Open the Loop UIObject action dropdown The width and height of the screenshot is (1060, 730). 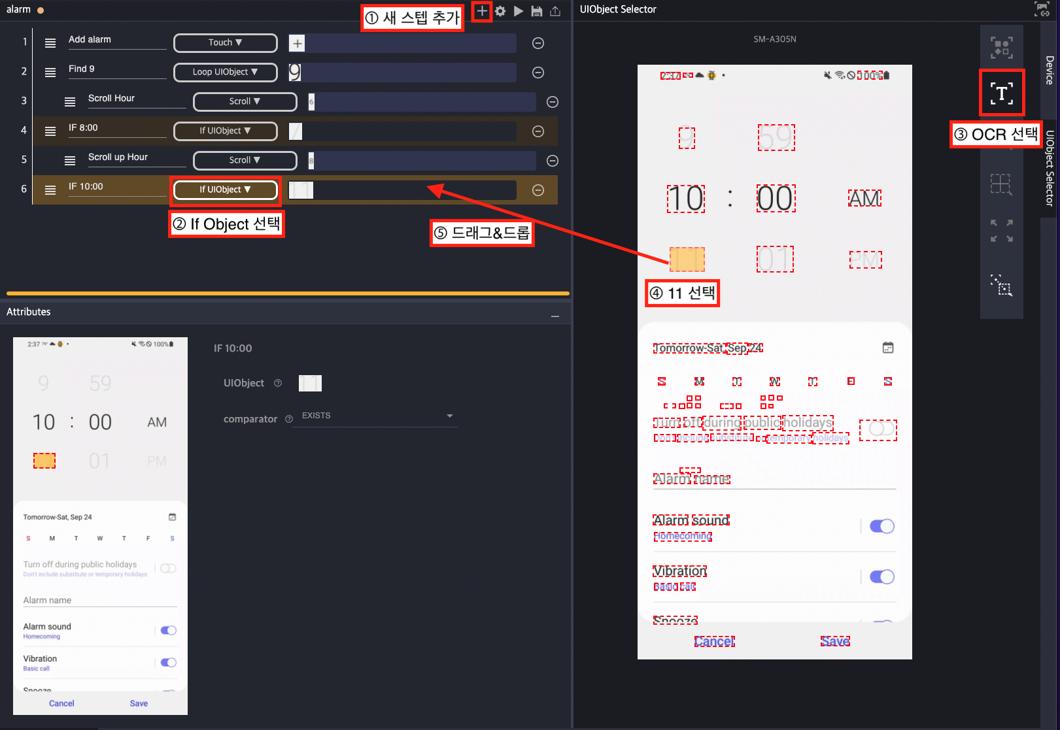[225, 72]
